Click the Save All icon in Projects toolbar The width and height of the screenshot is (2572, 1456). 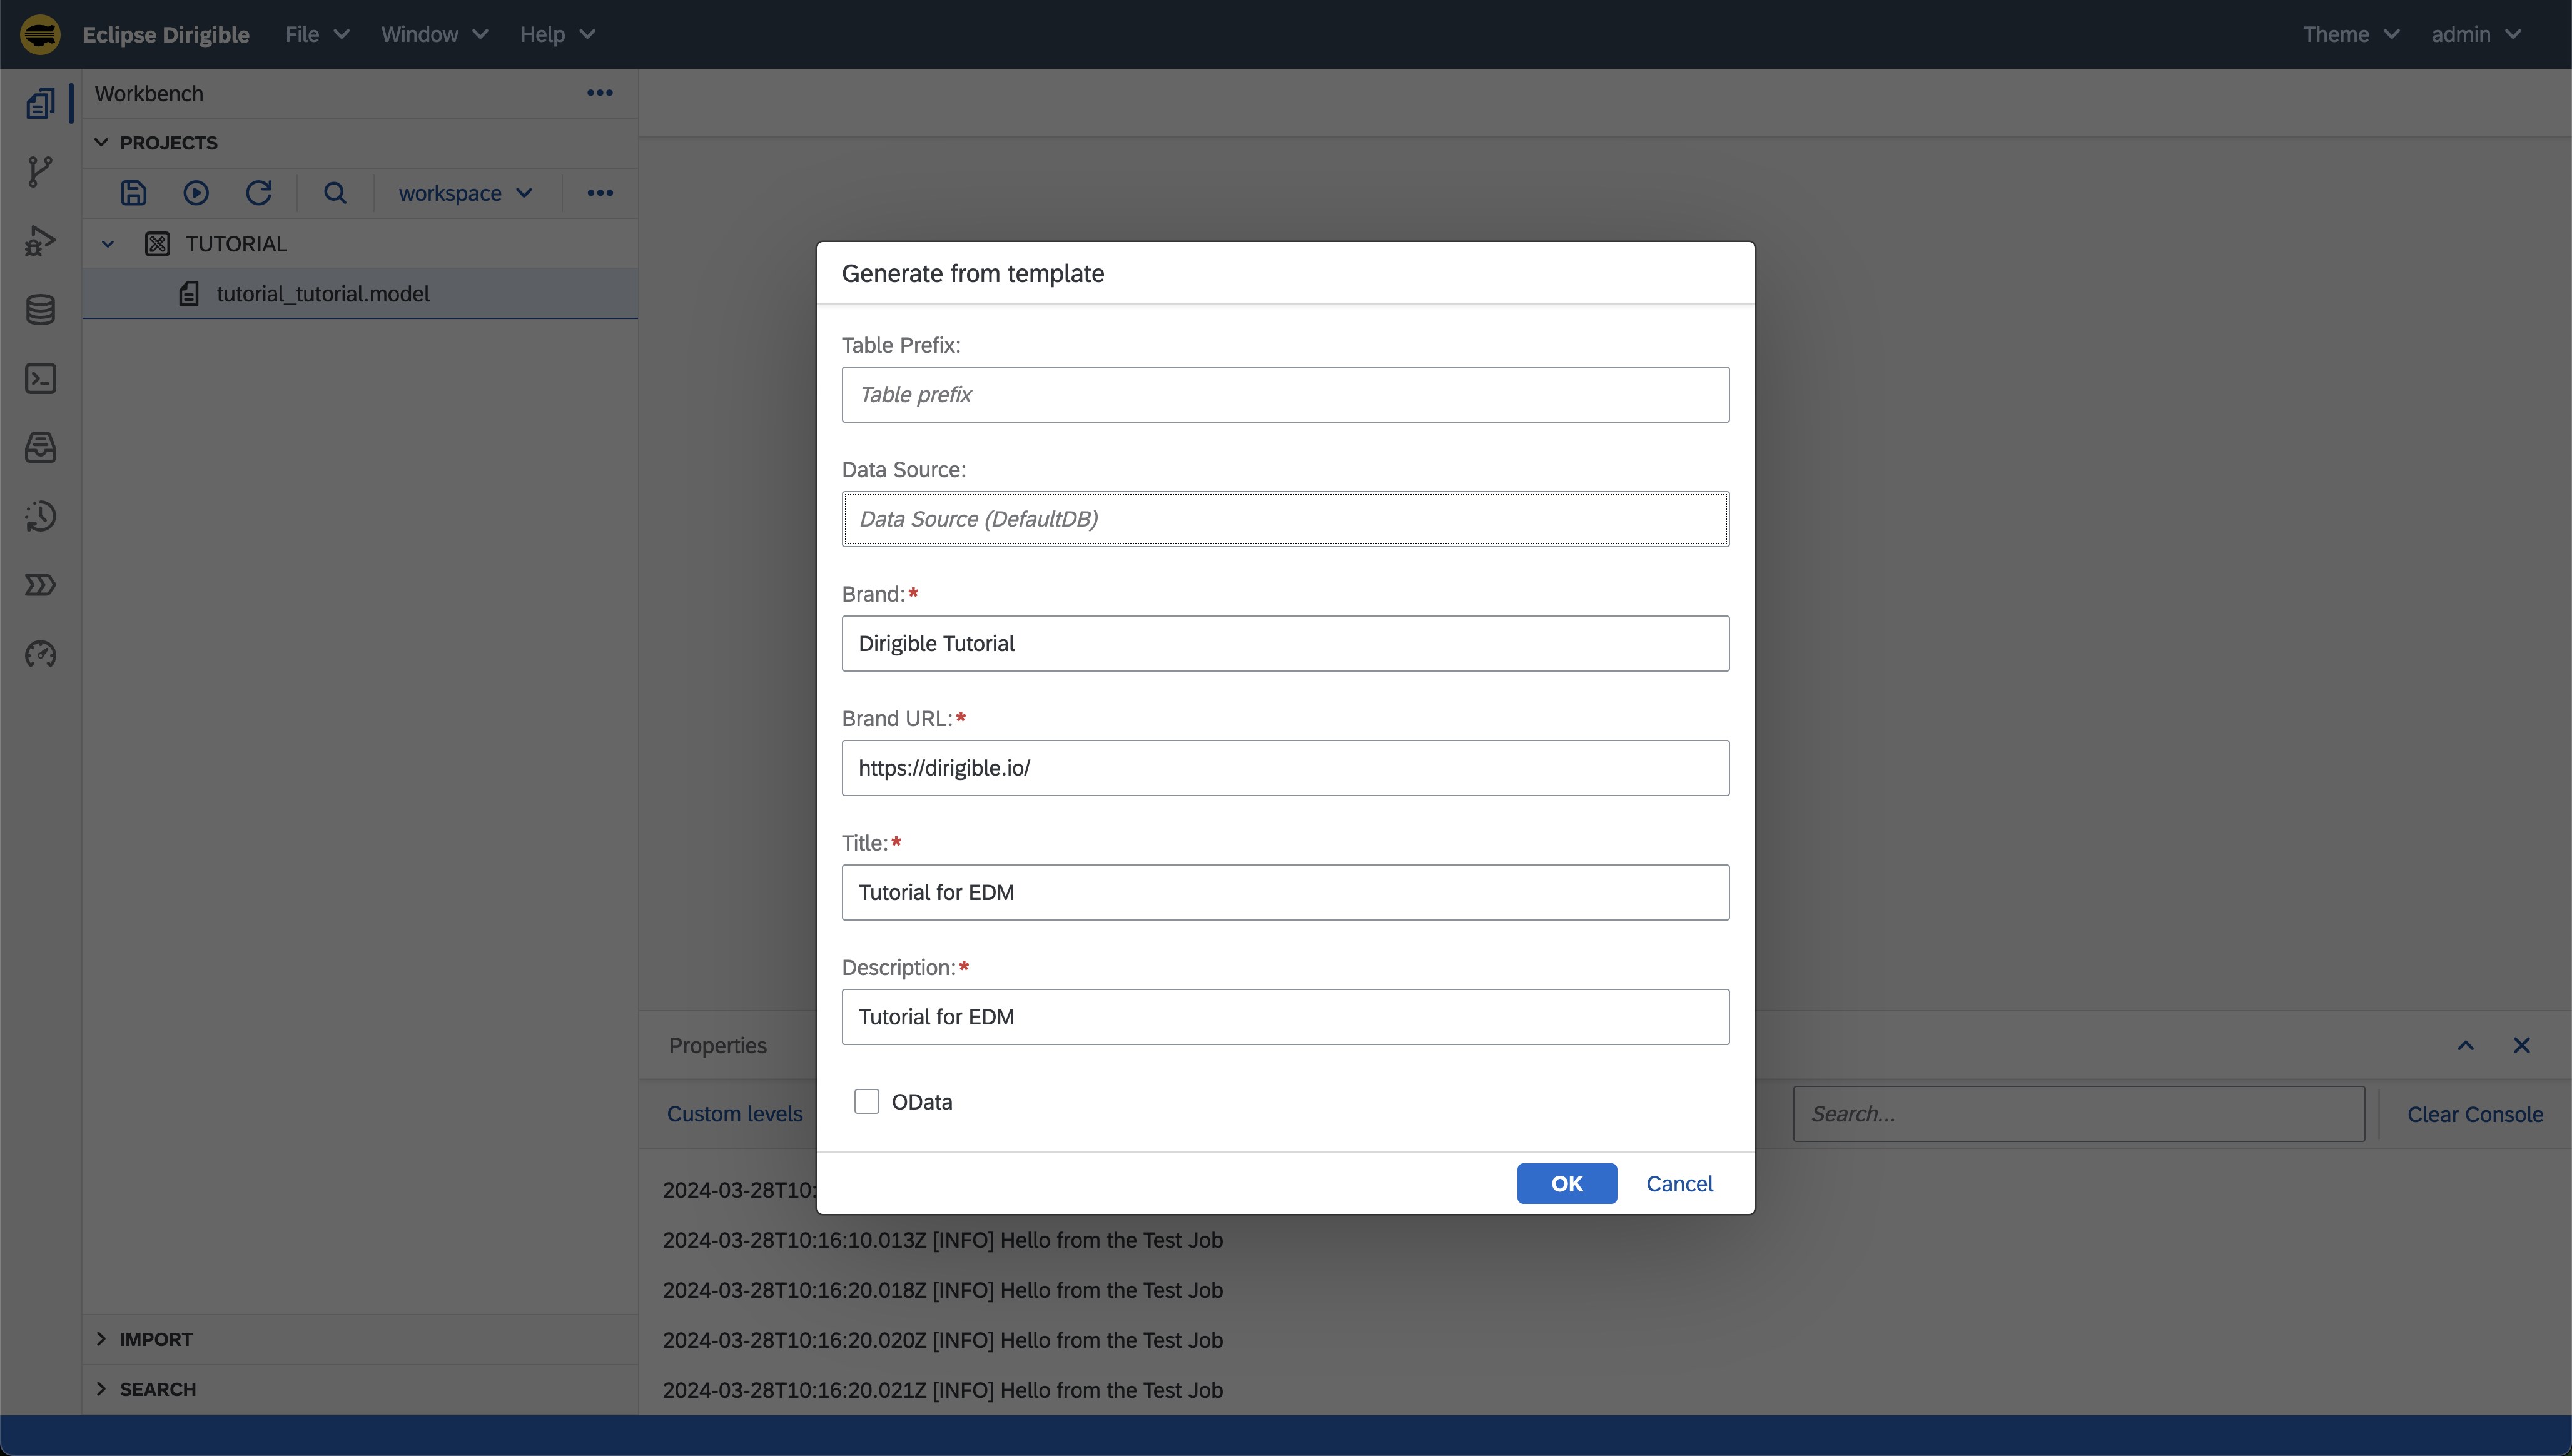click(x=133, y=193)
